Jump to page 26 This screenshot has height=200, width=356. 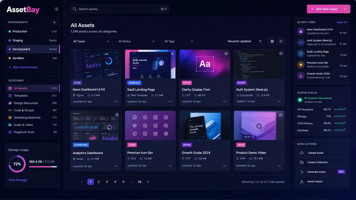point(139,182)
